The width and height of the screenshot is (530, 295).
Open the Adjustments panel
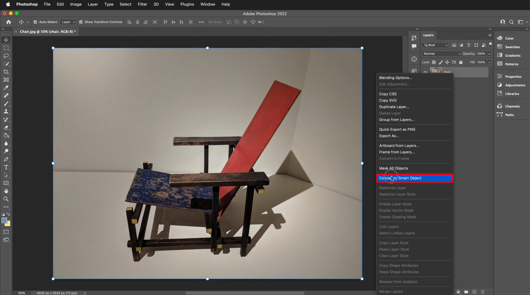511,85
